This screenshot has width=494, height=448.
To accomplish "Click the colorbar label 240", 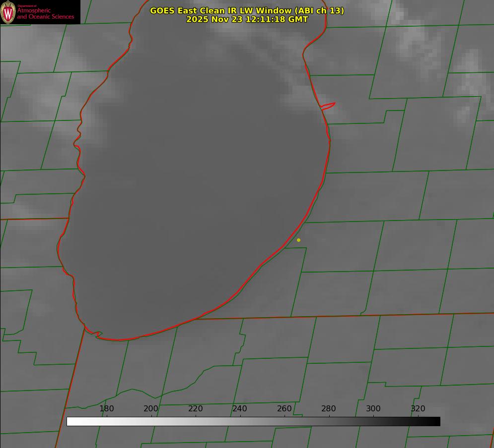I will click(240, 408).
